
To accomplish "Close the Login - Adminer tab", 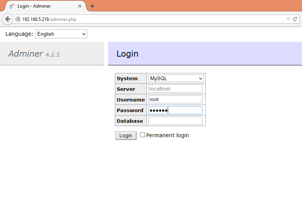I will [80, 6].
